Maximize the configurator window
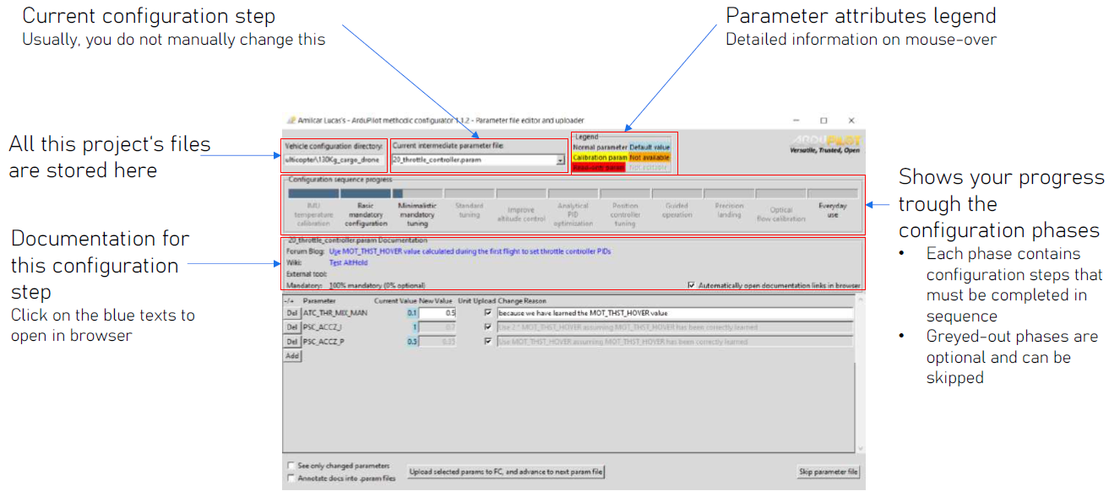The height and width of the screenshot is (491, 1109). click(824, 121)
